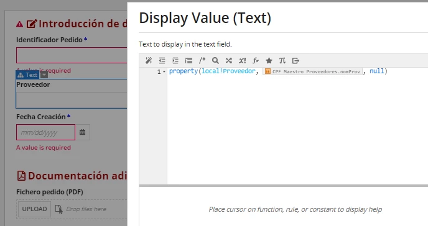The height and width of the screenshot is (226, 428).
Task: Click the Display Value (Text) heading
Action: (205, 18)
